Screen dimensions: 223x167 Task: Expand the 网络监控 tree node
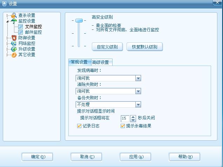click(7, 44)
